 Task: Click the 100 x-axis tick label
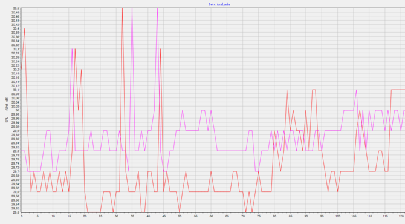[337, 216]
